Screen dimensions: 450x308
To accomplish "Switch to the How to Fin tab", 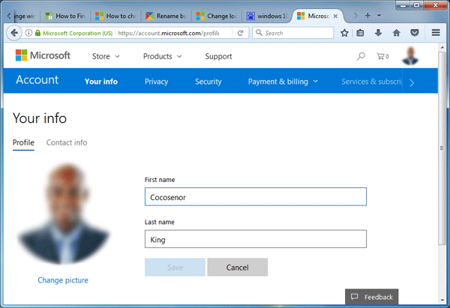I will 65,16.
